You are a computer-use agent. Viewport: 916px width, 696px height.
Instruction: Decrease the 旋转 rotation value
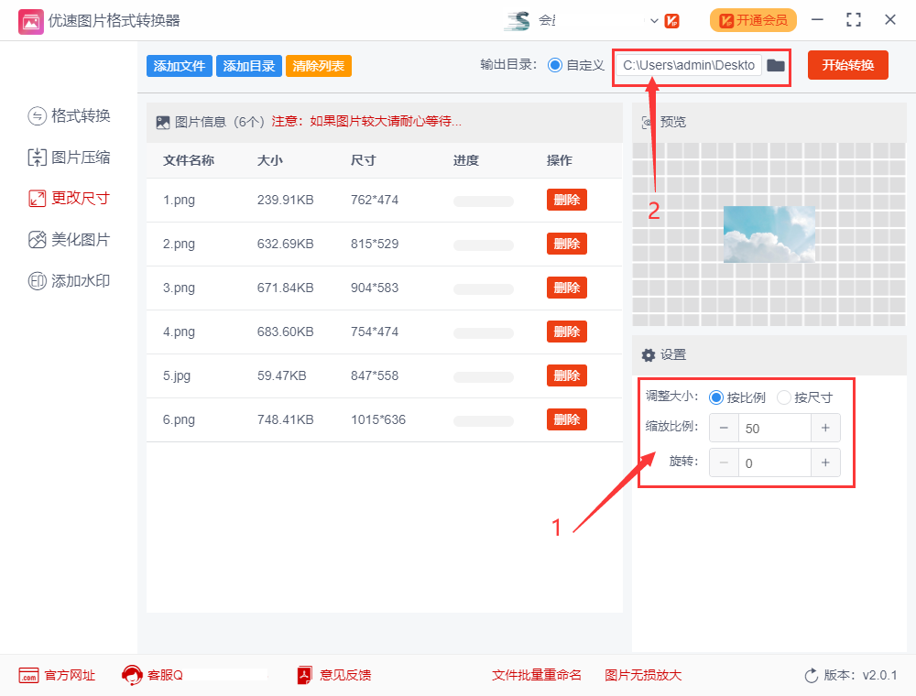[724, 462]
